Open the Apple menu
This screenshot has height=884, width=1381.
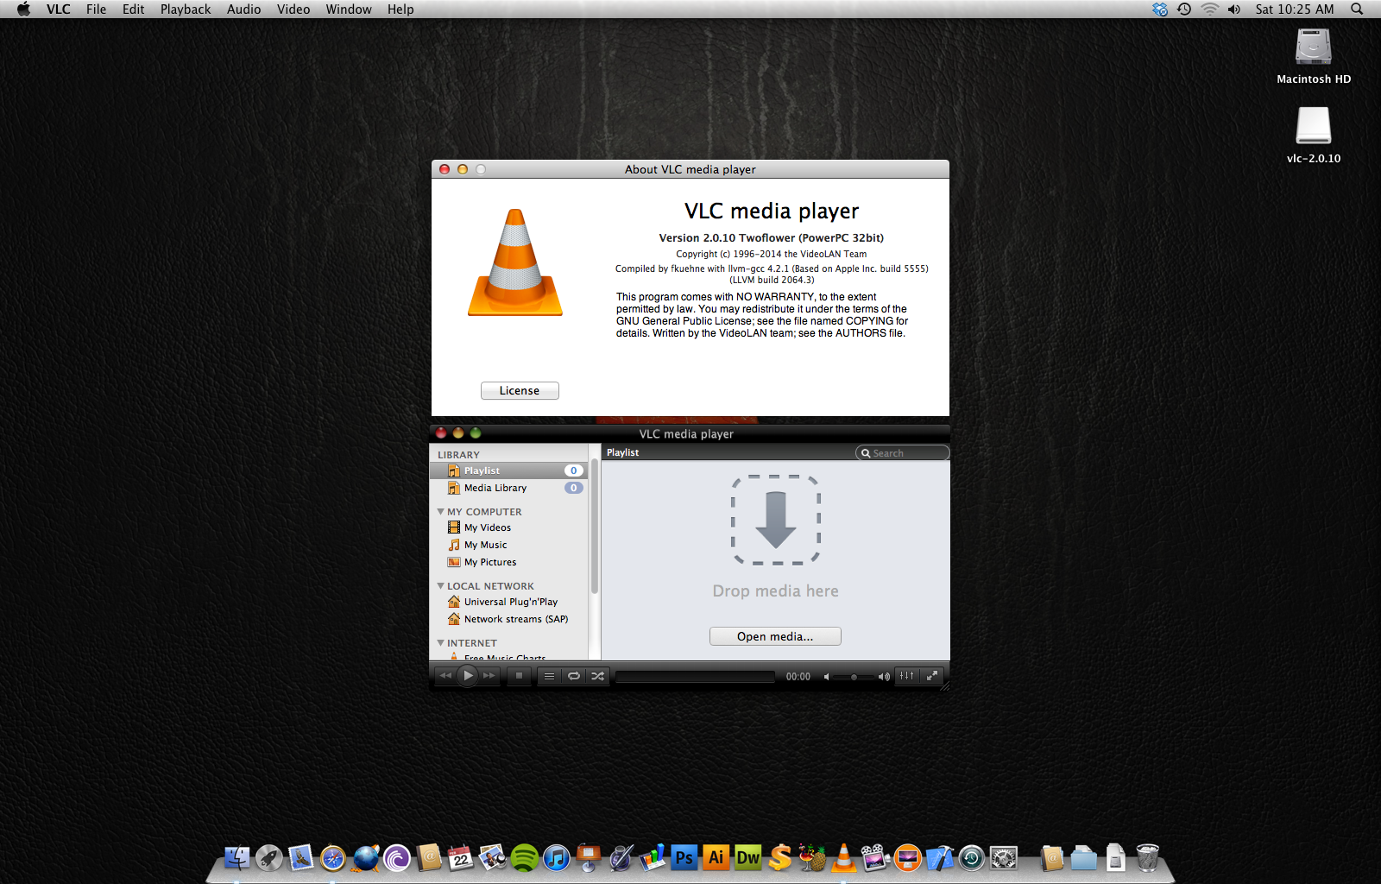(23, 9)
